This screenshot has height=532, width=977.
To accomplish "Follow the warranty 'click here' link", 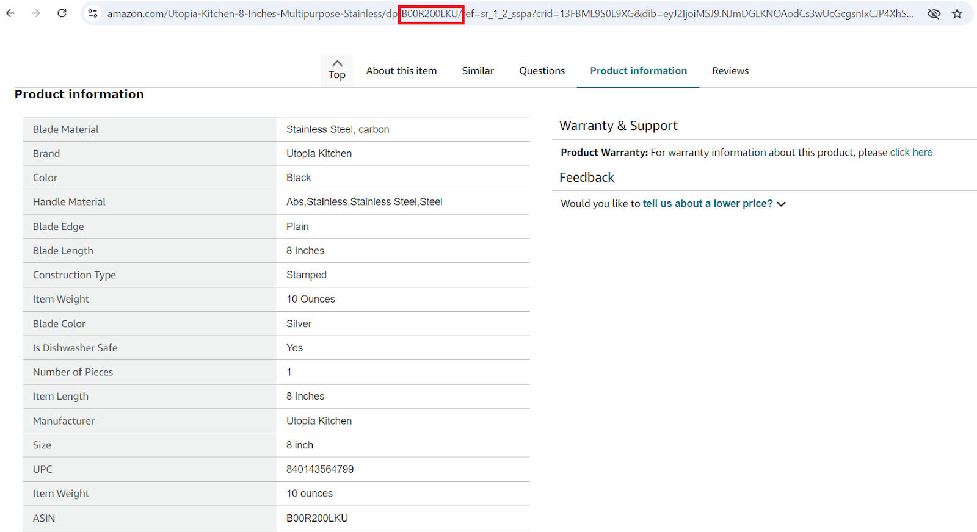I will (911, 153).
